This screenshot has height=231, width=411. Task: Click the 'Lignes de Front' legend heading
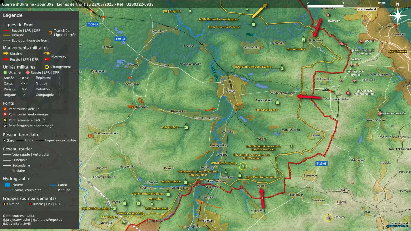coord(18,25)
